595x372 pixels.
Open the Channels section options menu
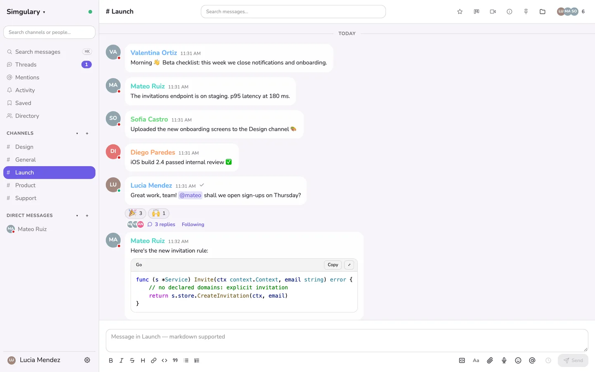(77, 134)
